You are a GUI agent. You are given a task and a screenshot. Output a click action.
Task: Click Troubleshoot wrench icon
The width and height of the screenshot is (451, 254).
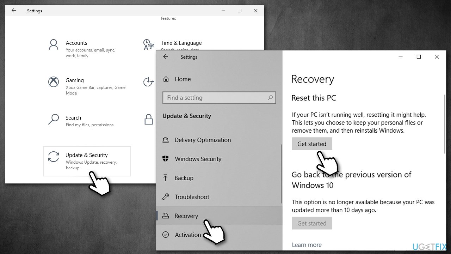[166, 197]
